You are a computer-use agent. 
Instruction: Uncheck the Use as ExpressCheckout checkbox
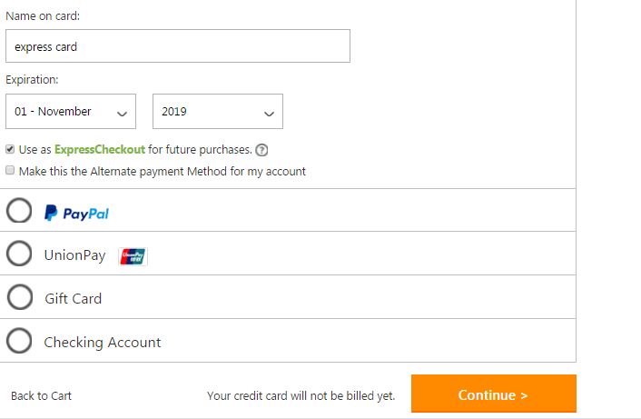pyautogui.click(x=10, y=150)
